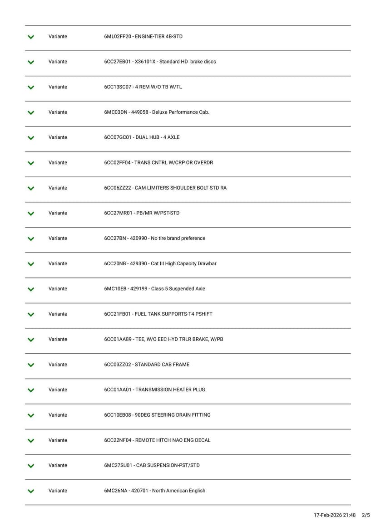
Task: Expand the Standard HD brake discs chevron
Action: [30, 62]
